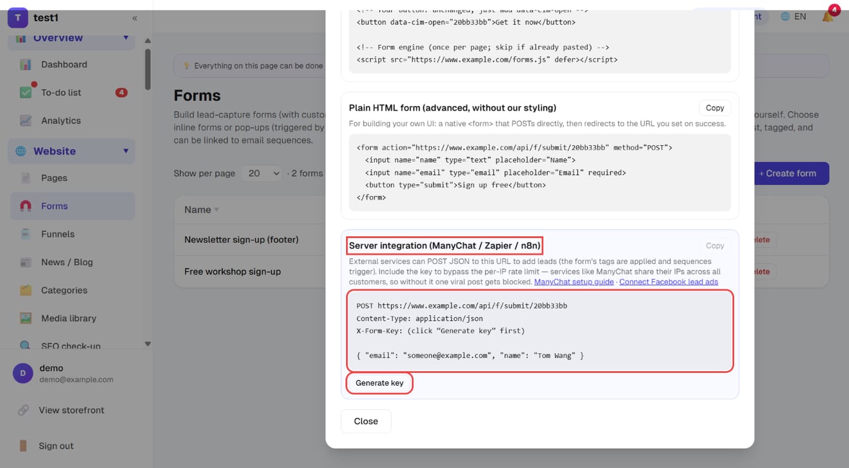This screenshot has width=849, height=468.
Task: Click the Server integration section heading
Action: [444, 246]
